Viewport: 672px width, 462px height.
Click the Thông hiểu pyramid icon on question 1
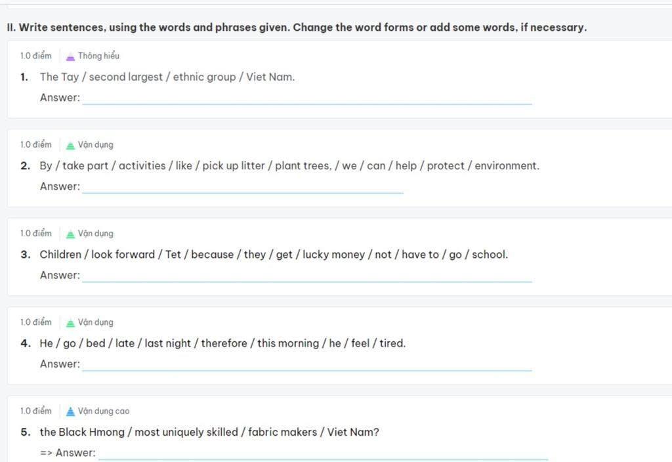70,56
